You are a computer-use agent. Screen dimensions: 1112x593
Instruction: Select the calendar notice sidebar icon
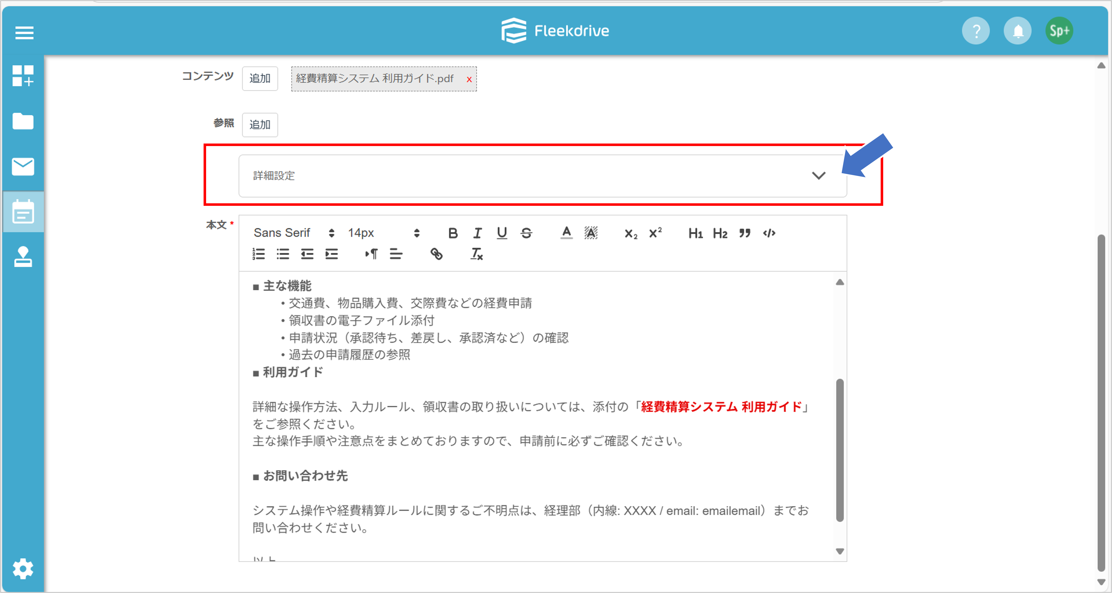(23, 212)
